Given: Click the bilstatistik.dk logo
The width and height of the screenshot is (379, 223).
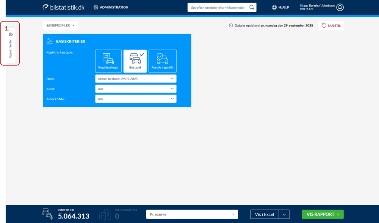Looking at the screenshot, I should 63,7.
